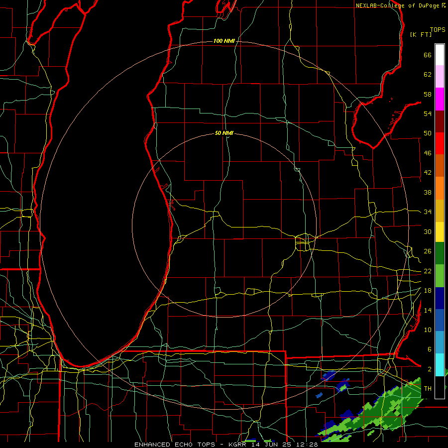Select the light blue 6 kft swatch
This screenshot has height=448, width=448.
tap(440, 342)
